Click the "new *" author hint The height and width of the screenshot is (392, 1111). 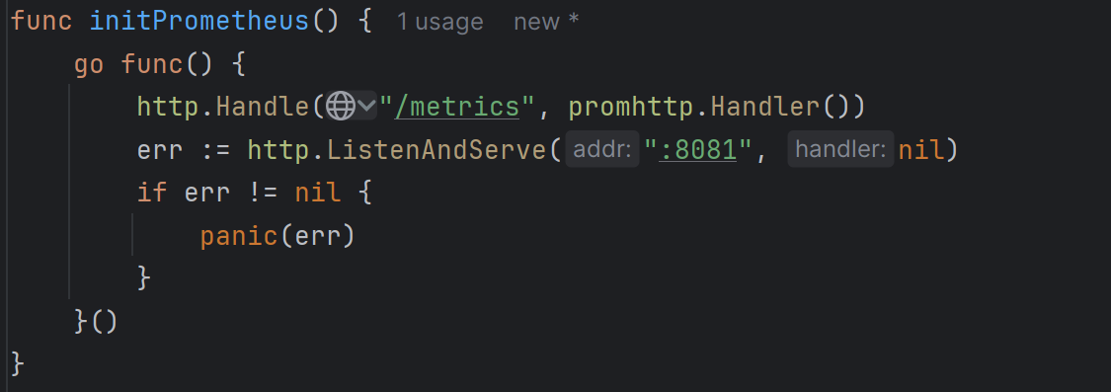click(546, 22)
